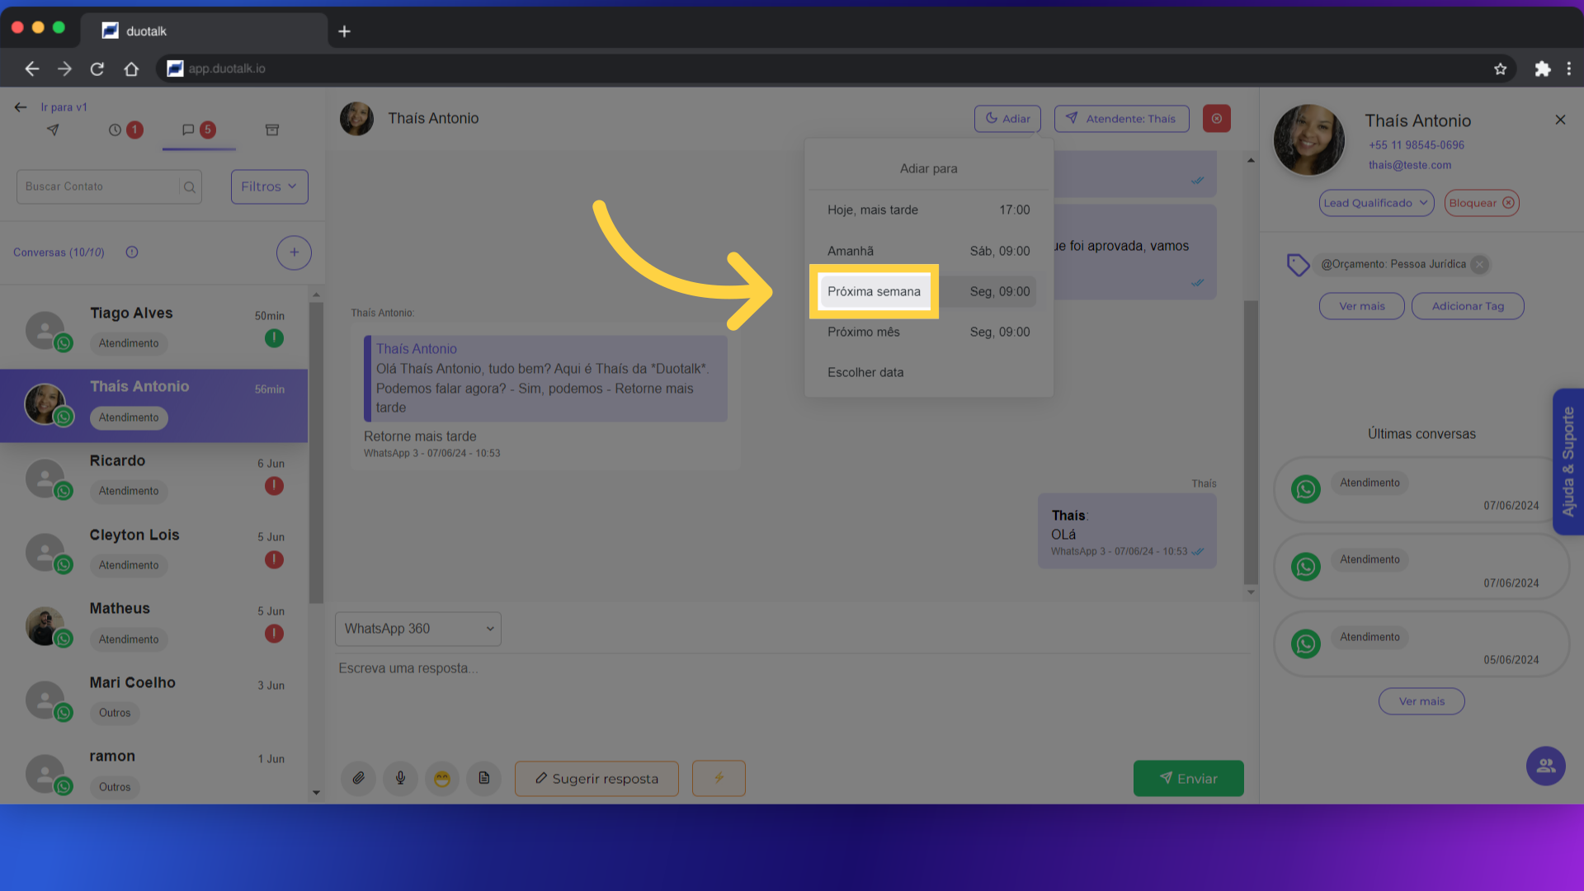This screenshot has height=891, width=1584.
Task: Click the Buscar Contato search field
Action: click(x=99, y=186)
